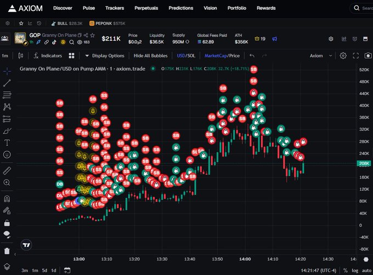The width and height of the screenshot is (373, 275).
Task: Search GOP with the magnifier icon
Action: click(x=72, y=42)
